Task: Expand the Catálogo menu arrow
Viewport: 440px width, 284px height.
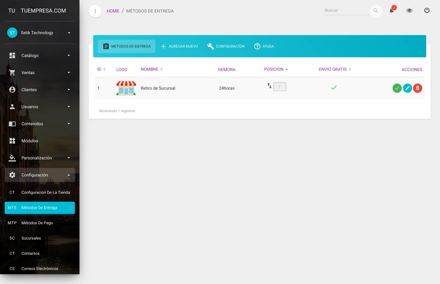Action: (x=69, y=55)
